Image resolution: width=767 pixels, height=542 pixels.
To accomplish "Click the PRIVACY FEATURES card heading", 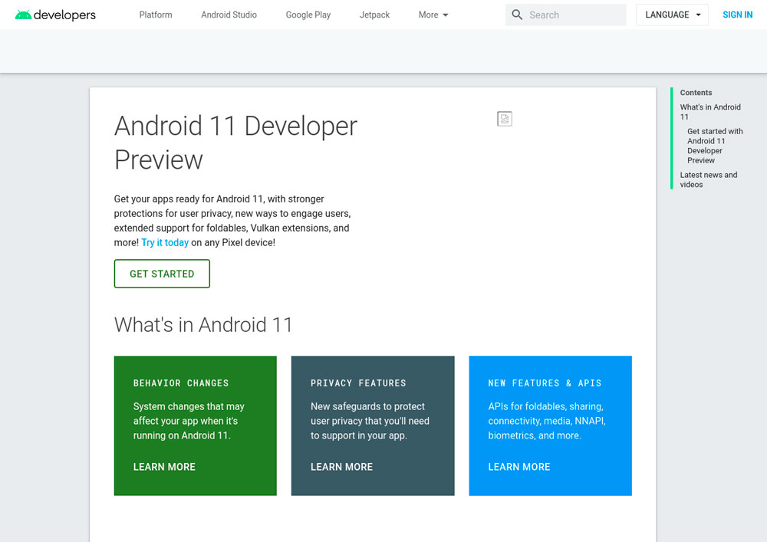I will click(358, 383).
